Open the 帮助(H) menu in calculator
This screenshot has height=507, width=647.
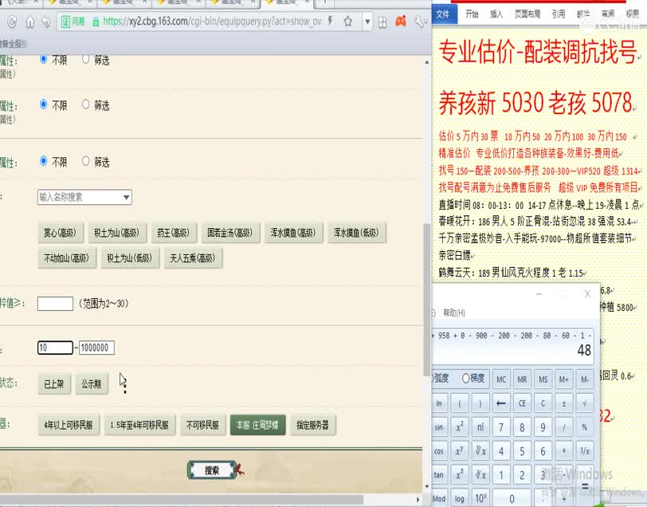pos(454,313)
